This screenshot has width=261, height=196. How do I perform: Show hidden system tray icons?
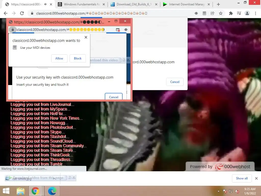click(x=218, y=191)
